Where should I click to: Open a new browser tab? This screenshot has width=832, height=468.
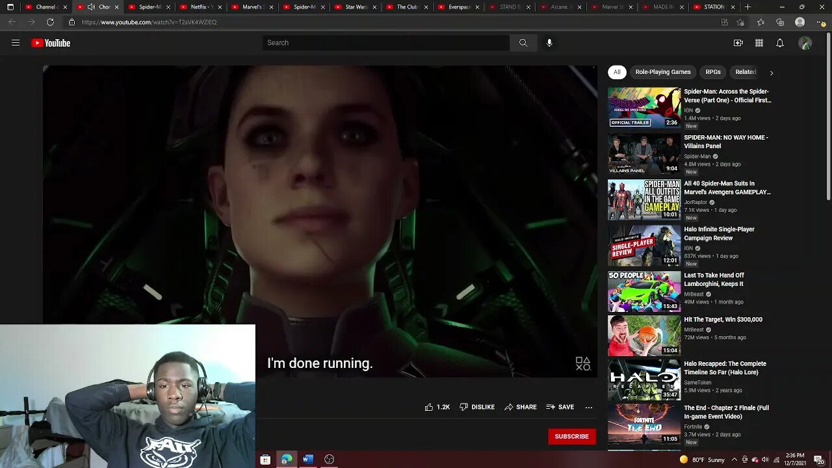(748, 7)
